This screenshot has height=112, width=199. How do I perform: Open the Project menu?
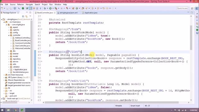(45, 4)
